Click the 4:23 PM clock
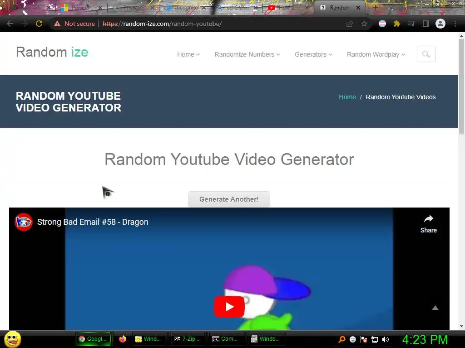 [425, 339]
